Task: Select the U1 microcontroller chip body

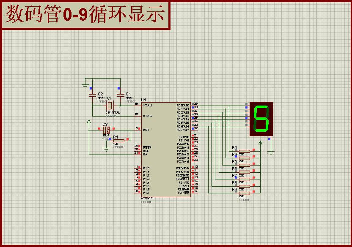Action: pos(166,150)
